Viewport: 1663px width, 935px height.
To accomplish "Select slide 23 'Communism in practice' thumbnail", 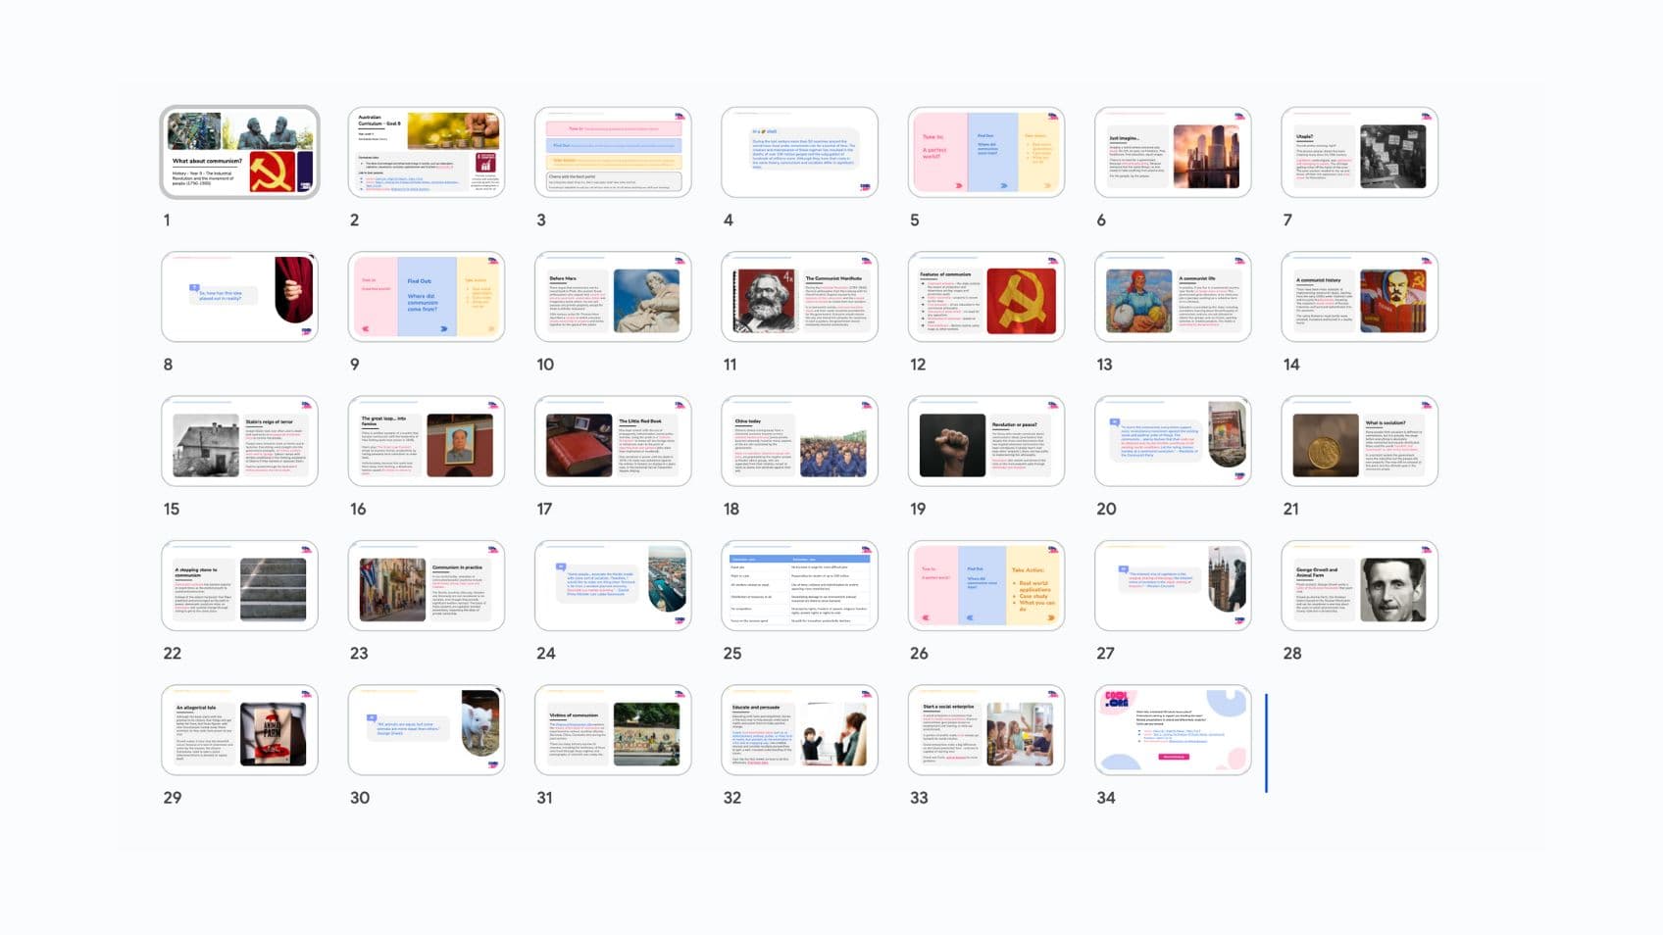I will point(427,586).
